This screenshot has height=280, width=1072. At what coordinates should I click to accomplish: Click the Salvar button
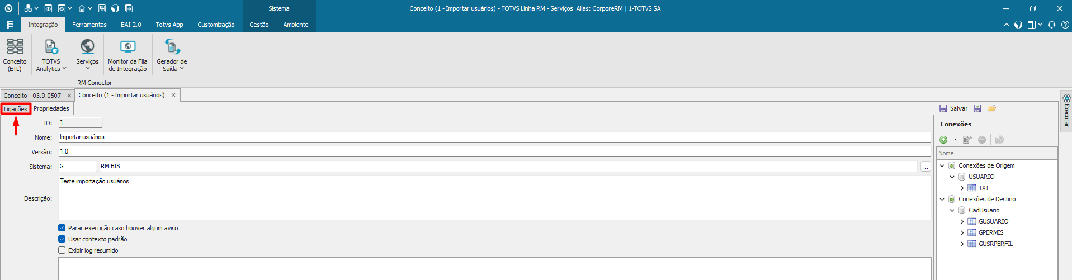coord(953,108)
